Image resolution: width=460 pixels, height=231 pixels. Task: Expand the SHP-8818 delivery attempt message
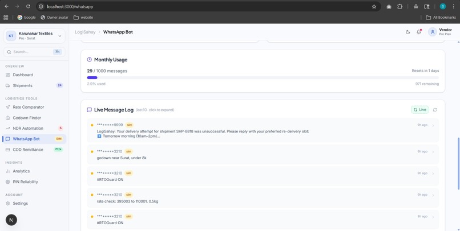263,130
